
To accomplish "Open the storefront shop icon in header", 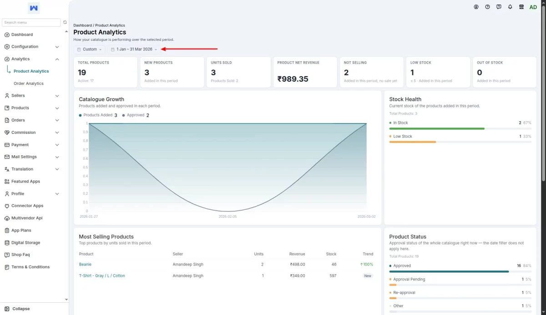I will (x=521, y=7).
